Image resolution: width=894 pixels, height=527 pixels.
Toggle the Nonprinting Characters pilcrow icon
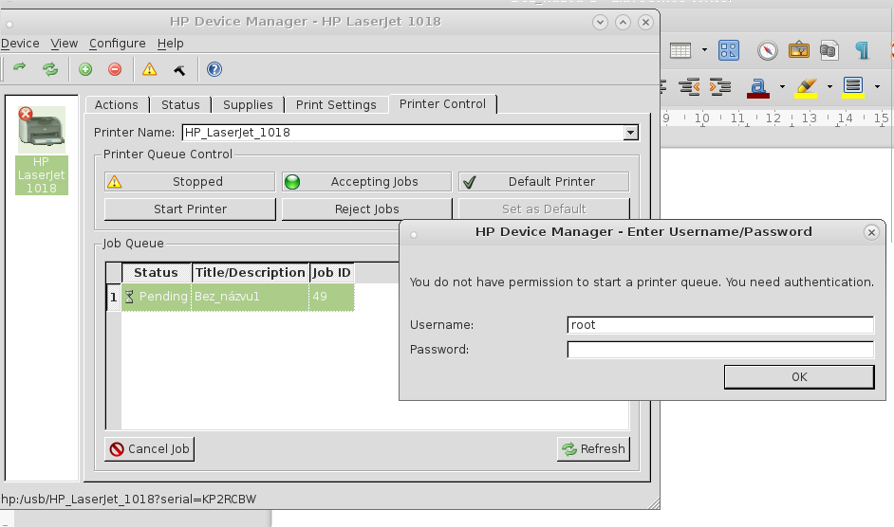click(x=862, y=50)
